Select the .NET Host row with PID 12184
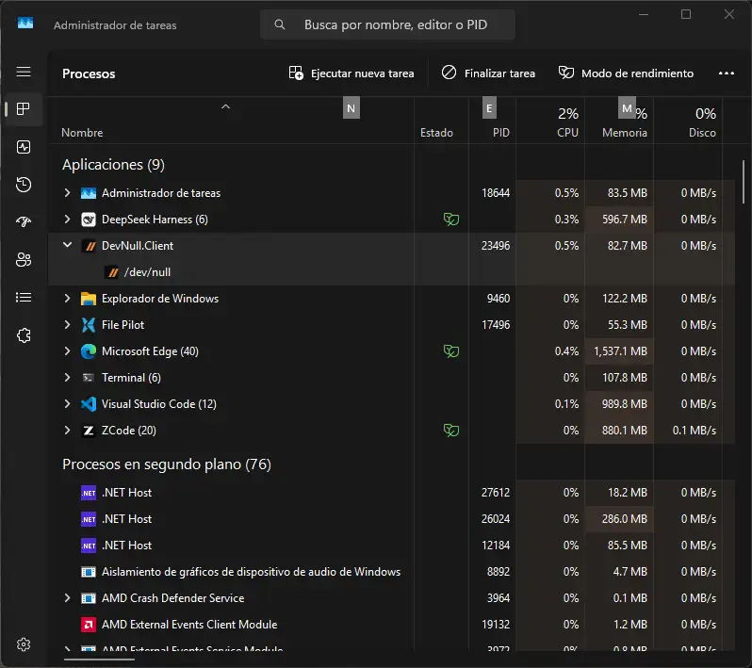 click(x=392, y=546)
